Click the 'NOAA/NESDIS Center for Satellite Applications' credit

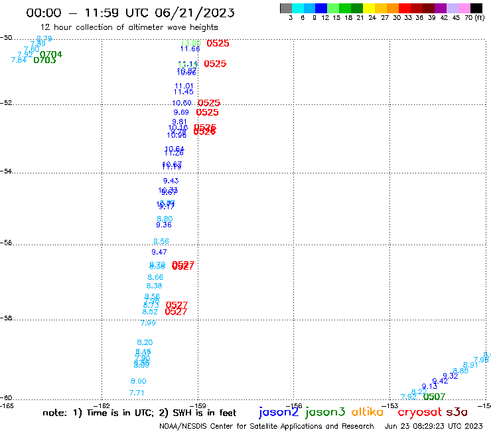pyautogui.click(x=266, y=426)
